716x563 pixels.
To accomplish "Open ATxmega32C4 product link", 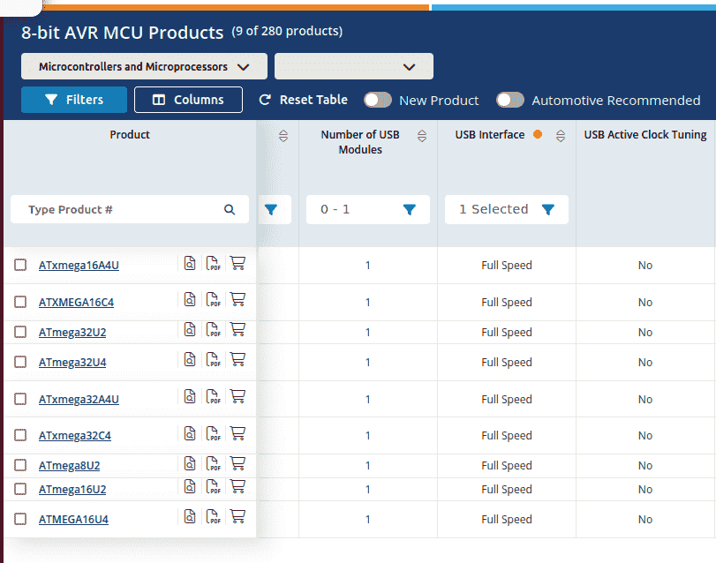I will click(74, 435).
